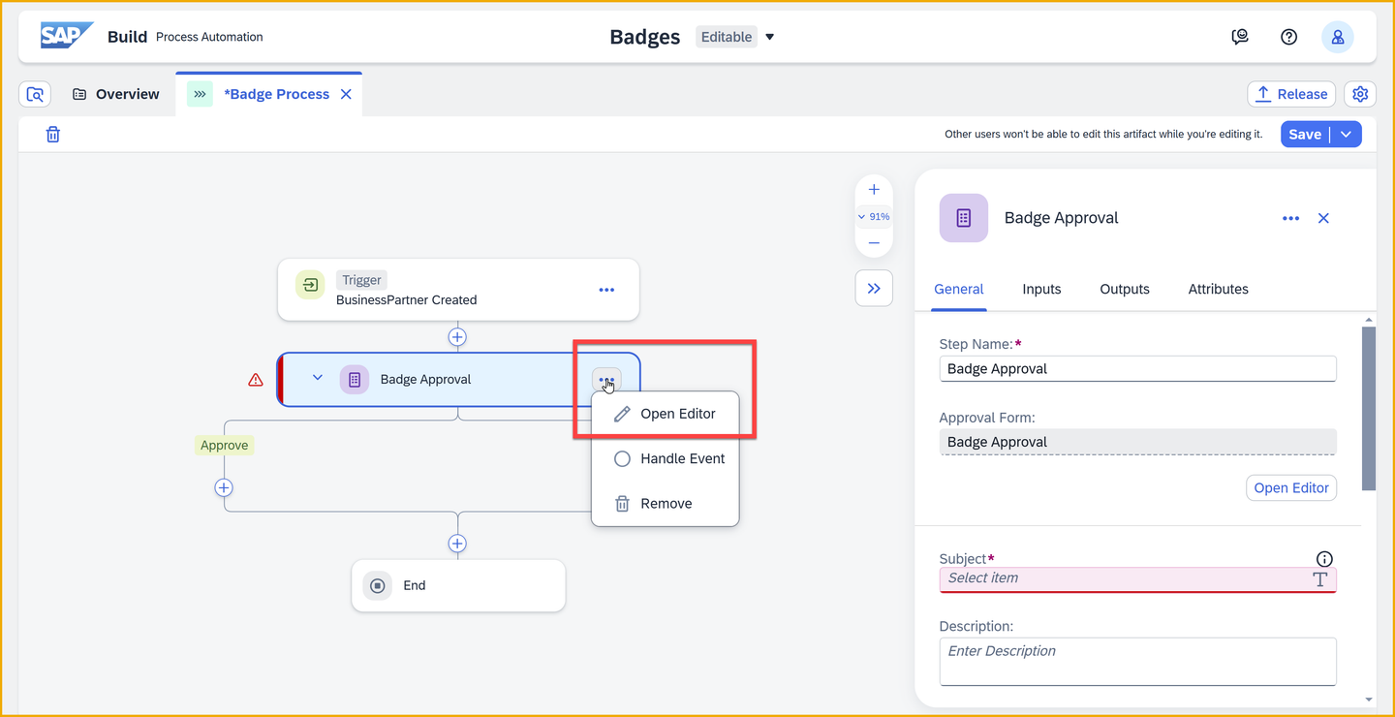
Task: Click the End node label
Action: 415,585
